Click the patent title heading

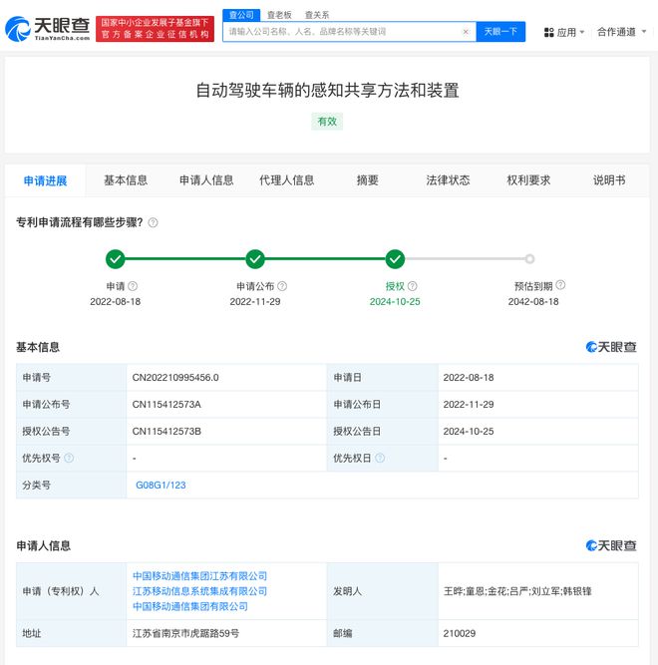tap(327, 91)
